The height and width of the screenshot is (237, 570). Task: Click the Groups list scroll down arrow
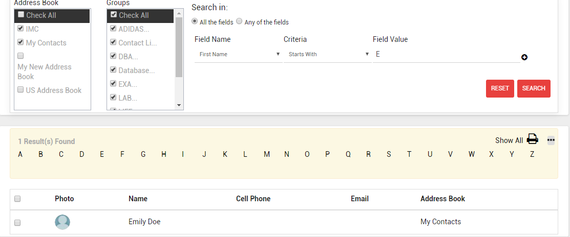coord(179,105)
